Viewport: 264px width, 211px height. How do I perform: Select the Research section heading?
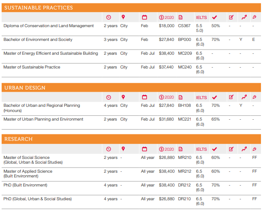click(19, 140)
